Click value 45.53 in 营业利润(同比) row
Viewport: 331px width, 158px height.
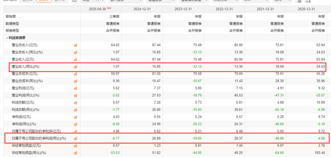[239, 95]
